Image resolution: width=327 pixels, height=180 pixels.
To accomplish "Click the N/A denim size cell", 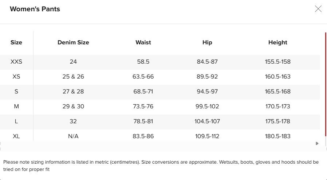I will (73, 136).
